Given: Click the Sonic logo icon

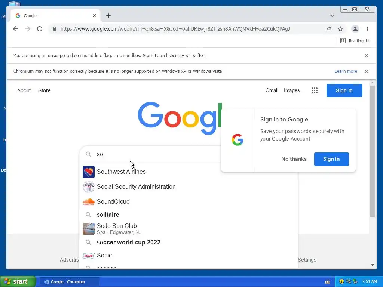Looking at the screenshot, I should click(x=88, y=256).
